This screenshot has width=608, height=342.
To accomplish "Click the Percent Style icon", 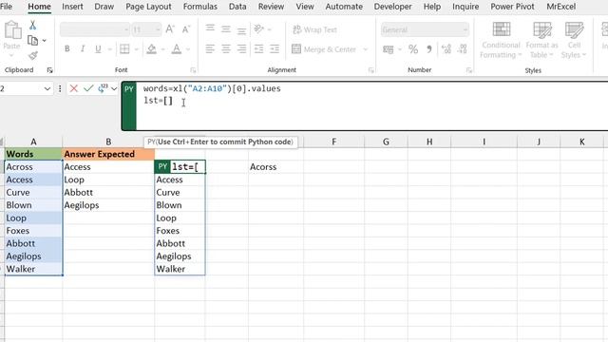I will click(413, 49).
